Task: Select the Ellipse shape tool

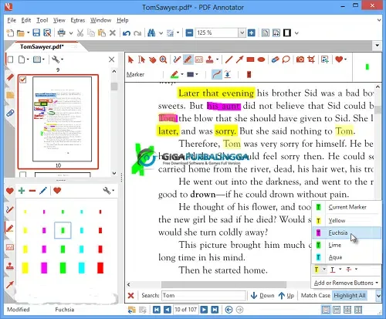Action: click(x=261, y=59)
